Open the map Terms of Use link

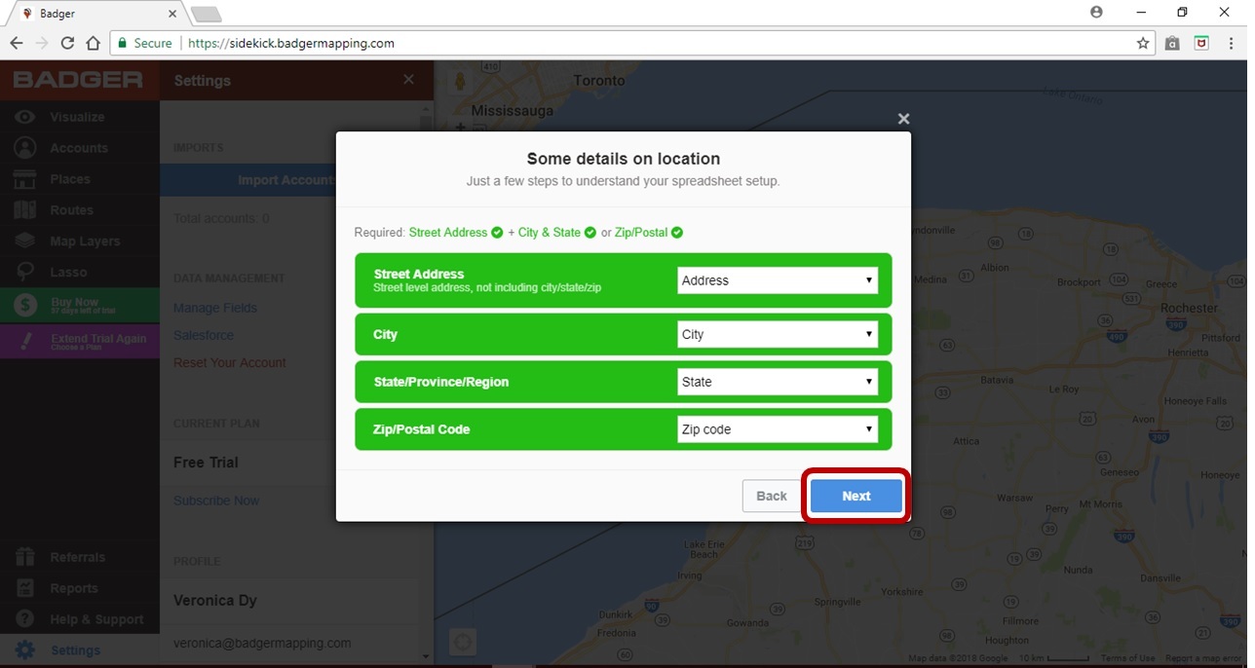(1127, 659)
